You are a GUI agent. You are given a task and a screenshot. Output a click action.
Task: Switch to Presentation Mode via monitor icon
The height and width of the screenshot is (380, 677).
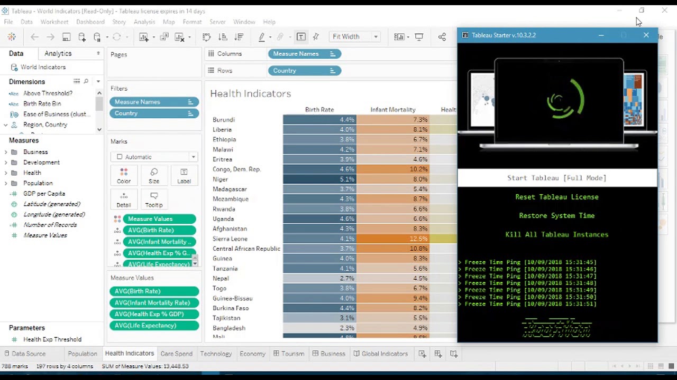[x=419, y=37]
